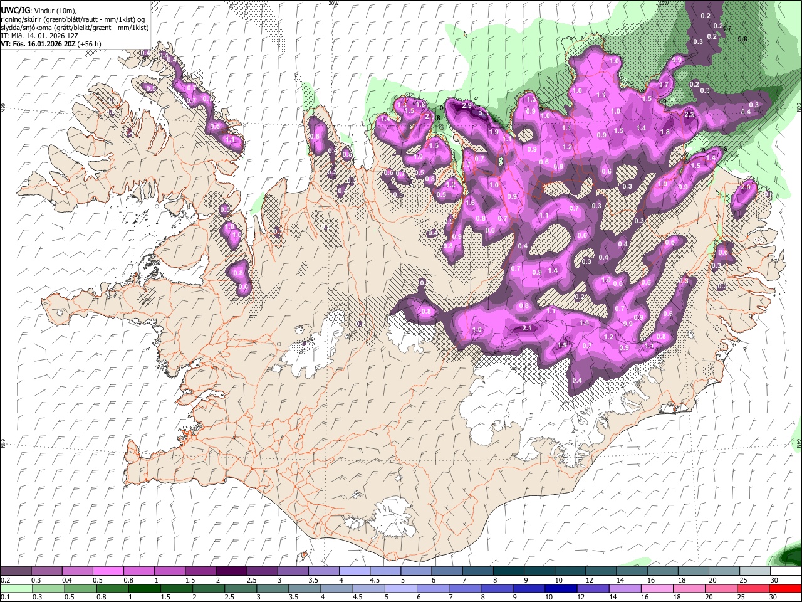Viewport: 802px width, 602px height.
Task: Select the violet swatch labeled 12 in lower legend row
Action: (x=593, y=588)
